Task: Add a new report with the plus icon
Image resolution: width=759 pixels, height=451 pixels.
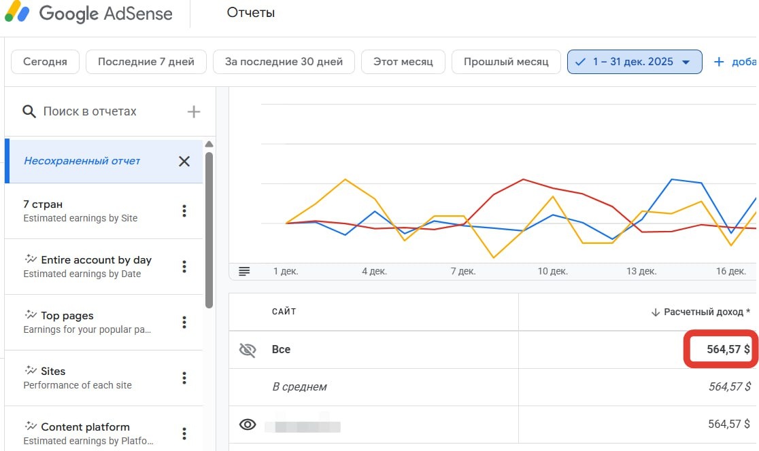Action: 194,111
